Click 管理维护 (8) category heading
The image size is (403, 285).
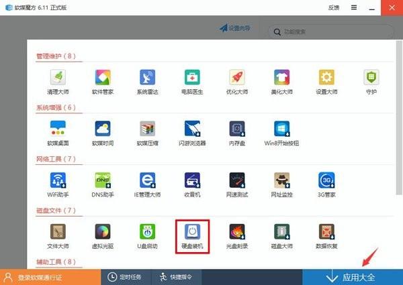click(x=56, y=56)
